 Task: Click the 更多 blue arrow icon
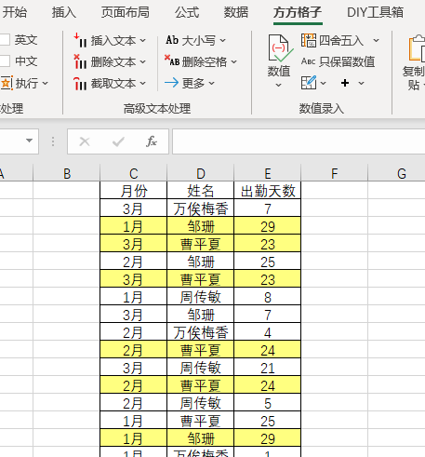click(171, 83)
